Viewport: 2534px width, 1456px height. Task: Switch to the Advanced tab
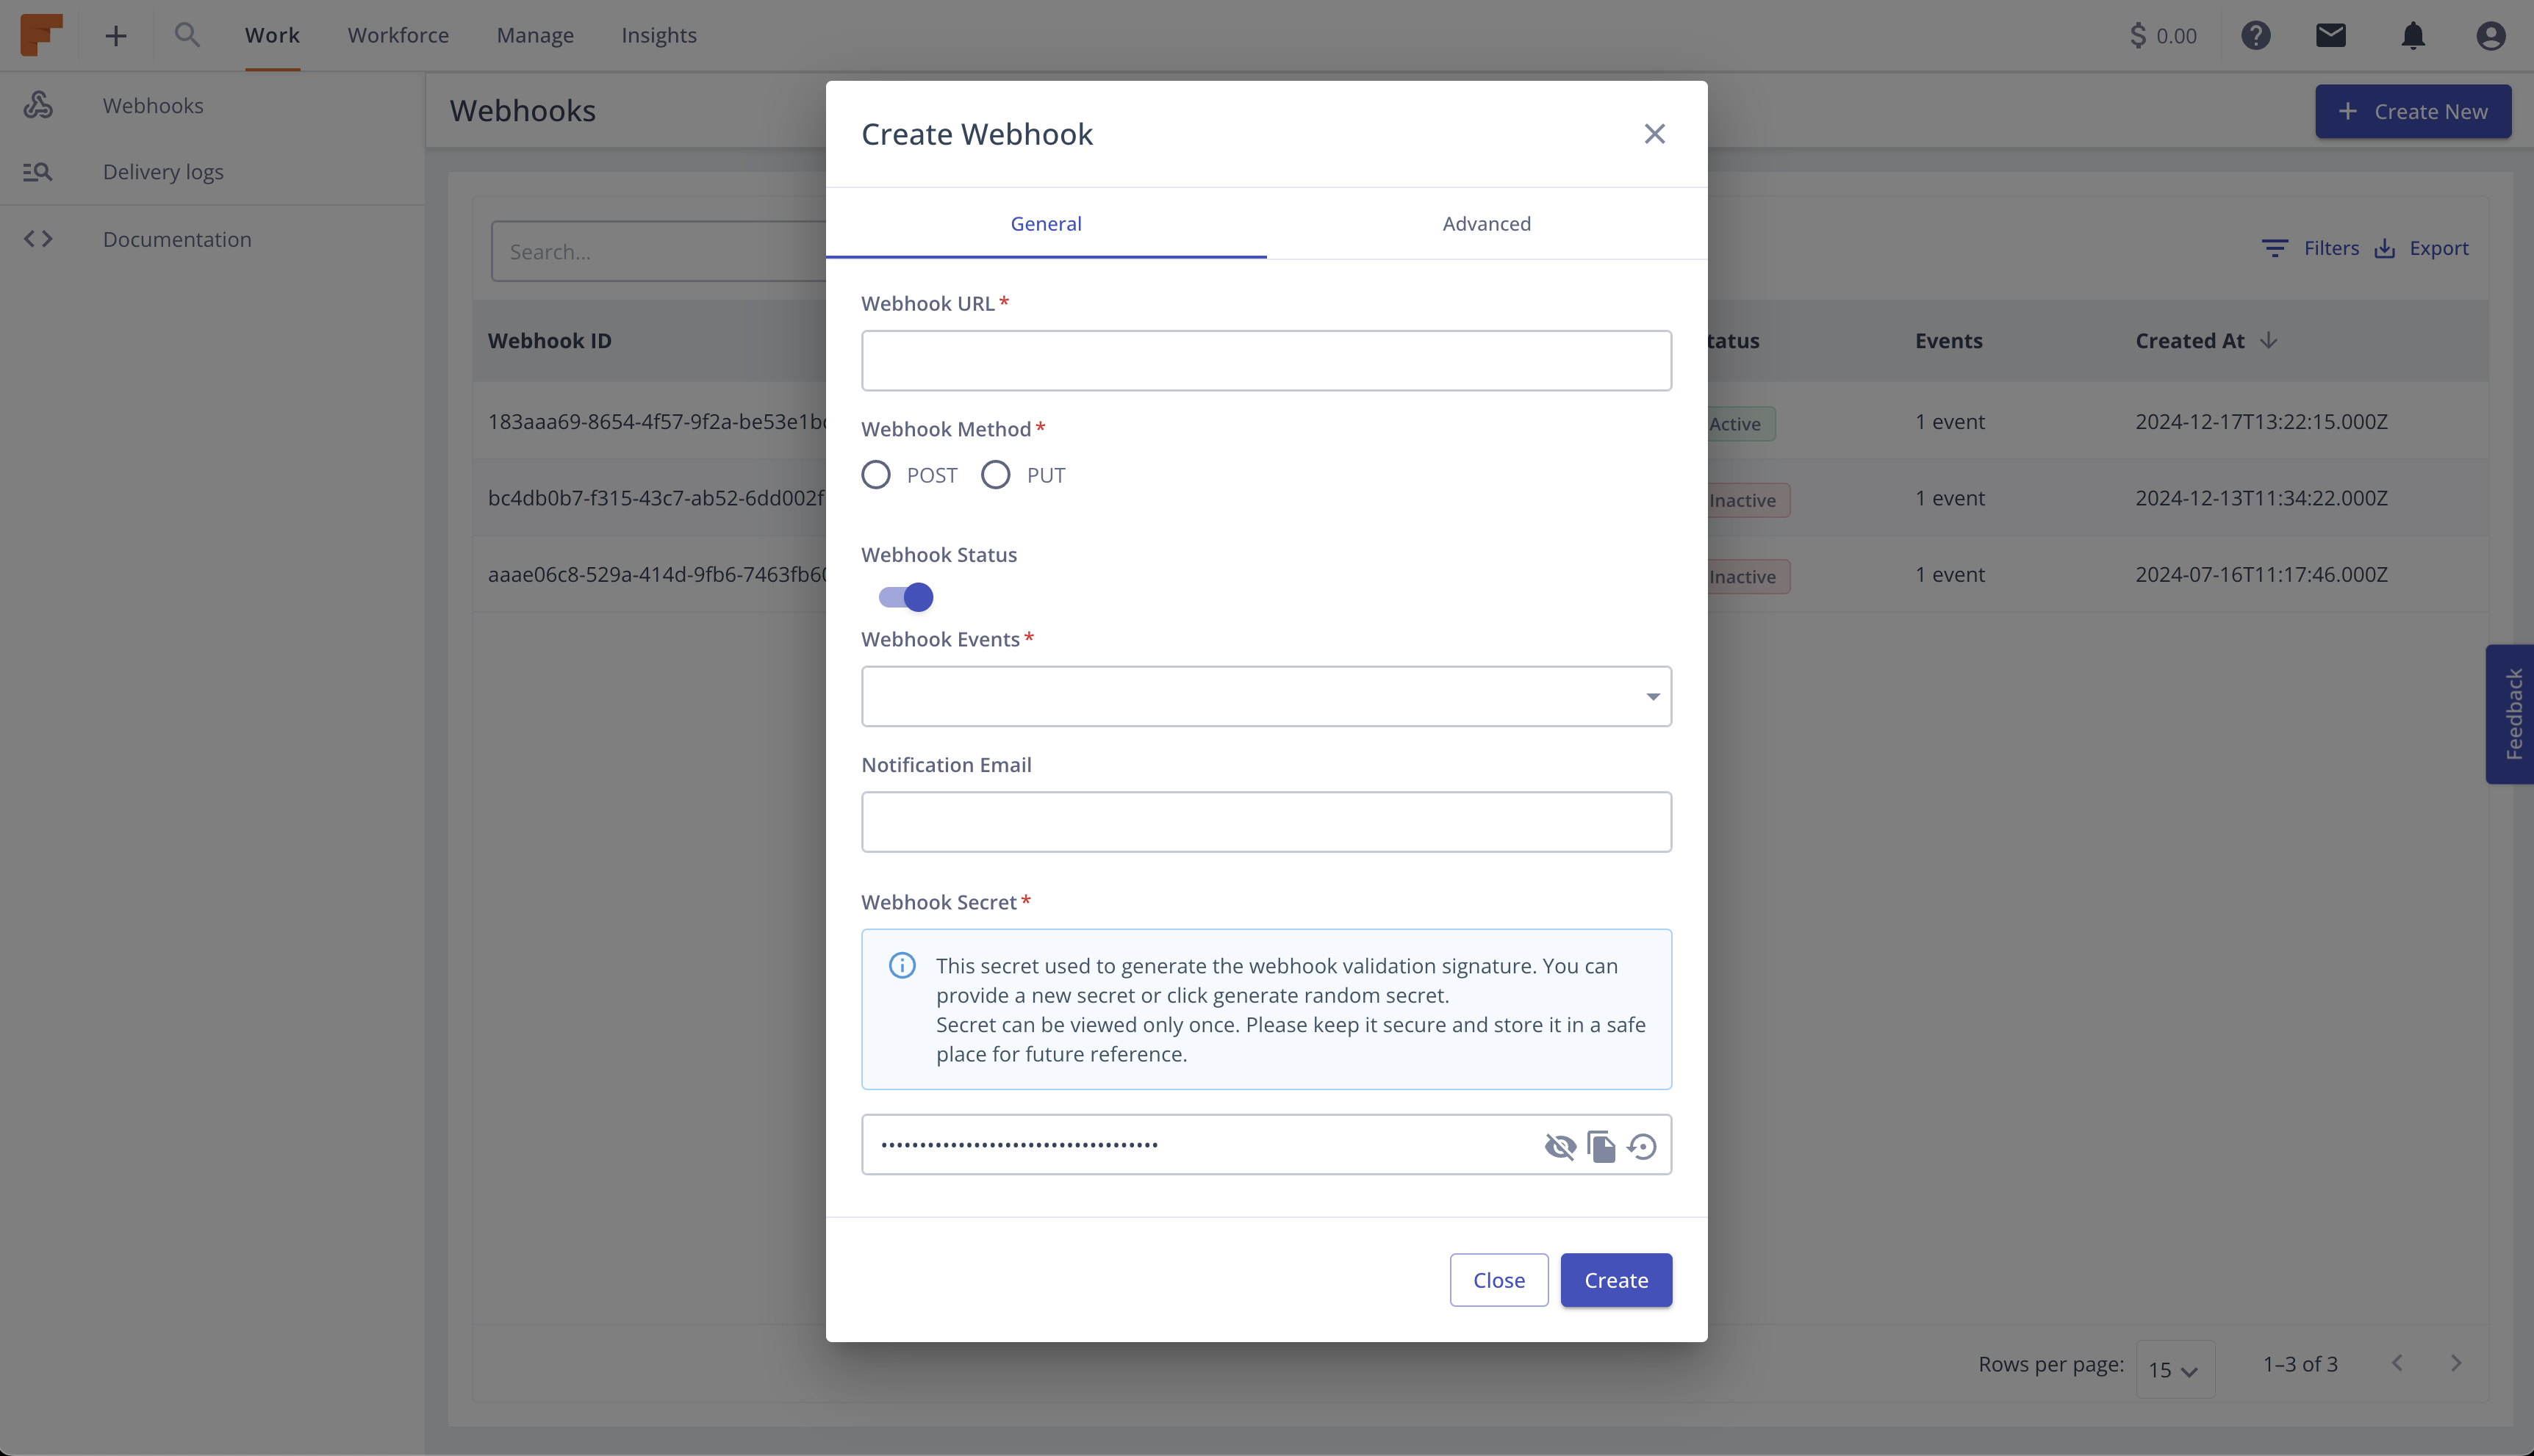[1485, 223]
